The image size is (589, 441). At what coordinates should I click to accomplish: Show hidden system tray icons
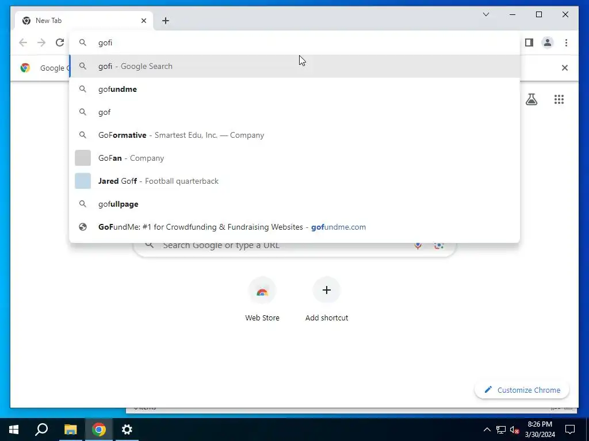pyautogui.click(x=487, y=430)
